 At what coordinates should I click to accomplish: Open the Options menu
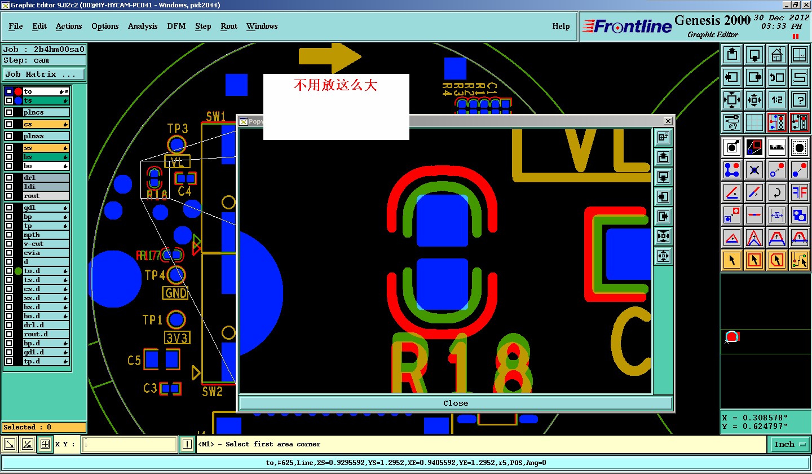pyautogui.click(x=105, y=26)
